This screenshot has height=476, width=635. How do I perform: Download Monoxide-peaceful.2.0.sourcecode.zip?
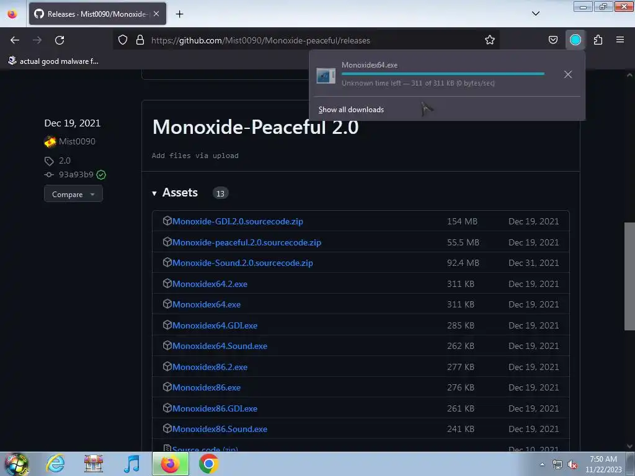pyautogui.click(x=247, y=242)
